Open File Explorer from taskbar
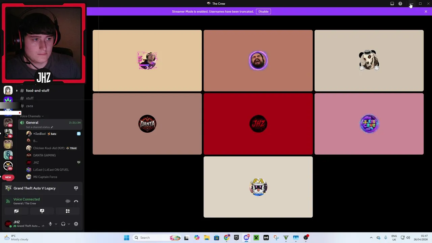Screen dimensions: 432x243 click(207, 238)
